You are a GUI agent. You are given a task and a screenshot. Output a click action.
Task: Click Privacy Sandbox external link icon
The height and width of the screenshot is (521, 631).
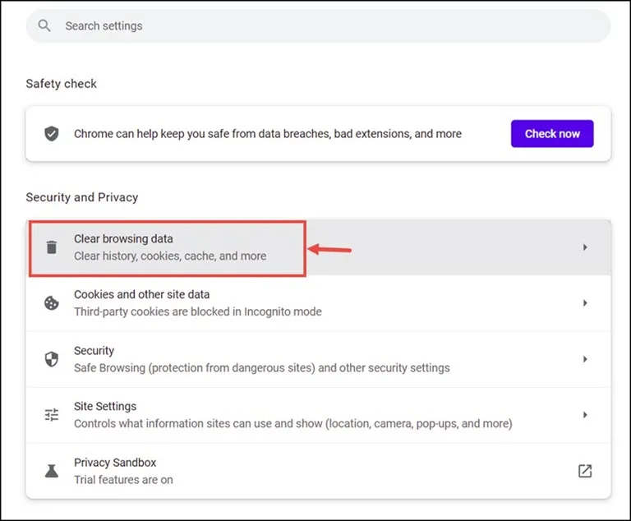tap(585, 471)
